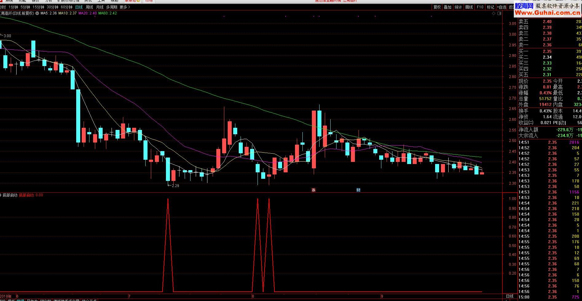This screenshot has height=301, width=582.
Task: Click the 统计 statistics button
Action: coord(458,7)
